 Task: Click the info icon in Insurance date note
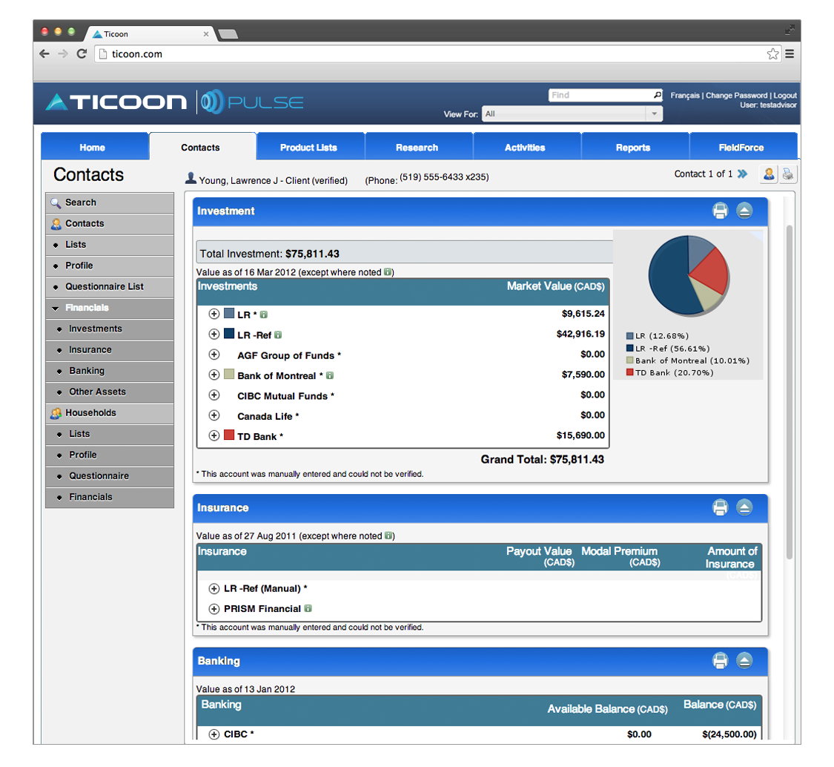[x=388, y=536]
